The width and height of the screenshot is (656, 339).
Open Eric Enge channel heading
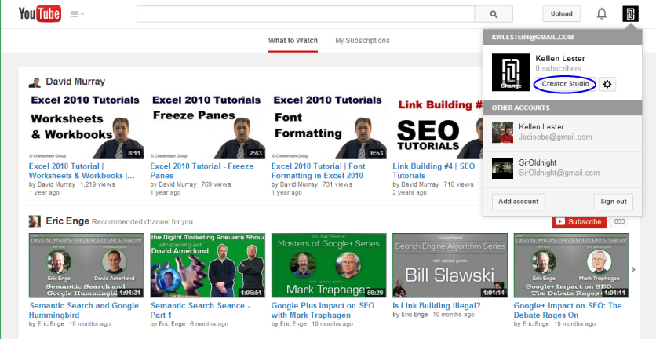[x=67, y=221]
